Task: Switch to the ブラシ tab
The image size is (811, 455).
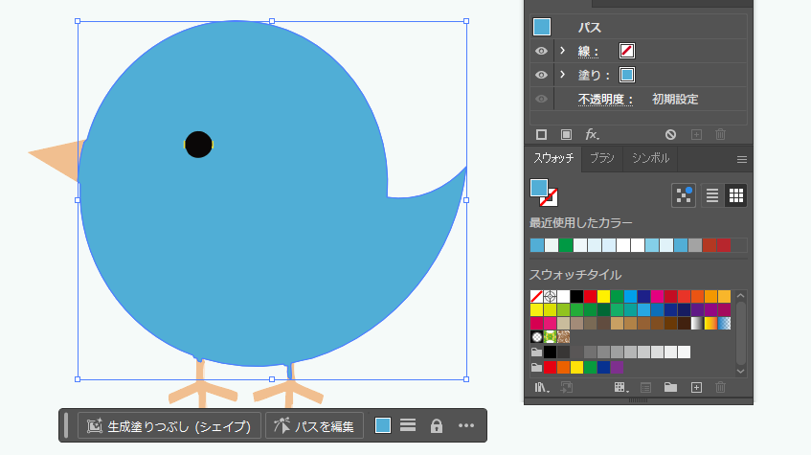Action: (x=602, y=158)
